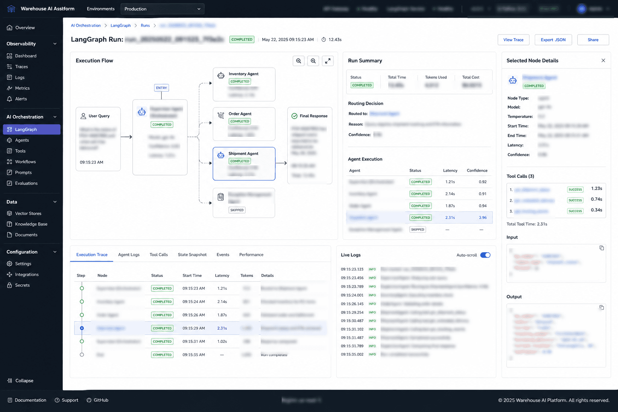618x412 pixels.
Task: Toggle the Auto-scroll switch
Action: pos(486,255)
